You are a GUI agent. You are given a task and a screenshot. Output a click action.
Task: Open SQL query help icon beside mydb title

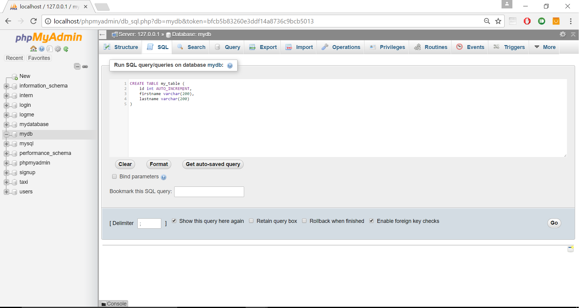pyautogui.click(x=230, y=66)
